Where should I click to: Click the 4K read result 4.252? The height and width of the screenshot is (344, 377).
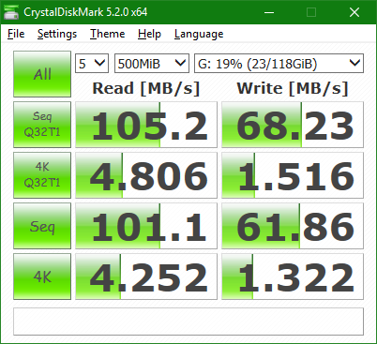coord(146,277)
